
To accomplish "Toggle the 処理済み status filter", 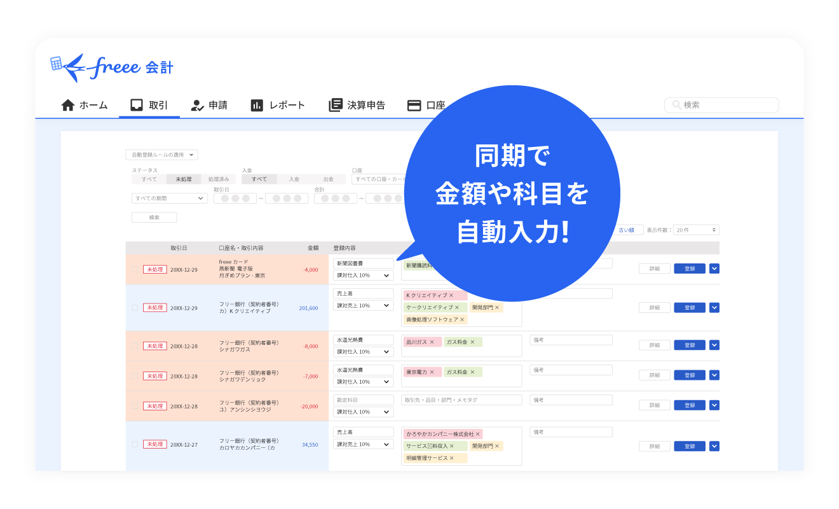I will pyautogui.click(x=219, y=179).
